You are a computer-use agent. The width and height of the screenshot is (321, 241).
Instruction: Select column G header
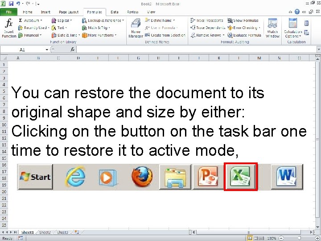(138, 58)
